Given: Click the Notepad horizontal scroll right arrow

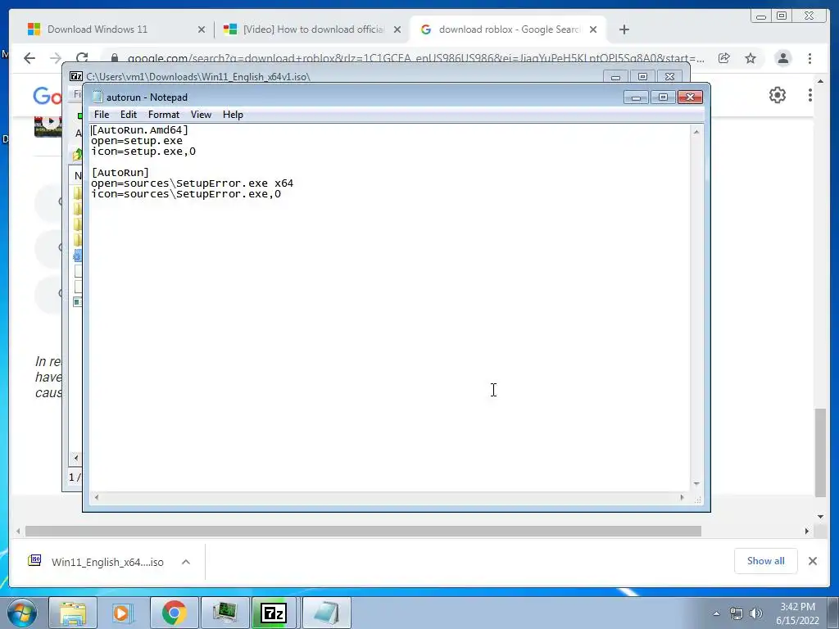Looking at the screenshot, I should tap(682, 497).
